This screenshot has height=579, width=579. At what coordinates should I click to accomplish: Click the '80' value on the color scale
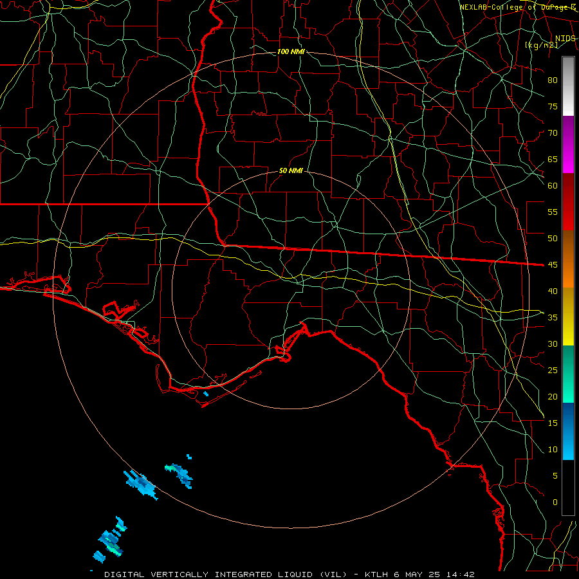[553, 80]
